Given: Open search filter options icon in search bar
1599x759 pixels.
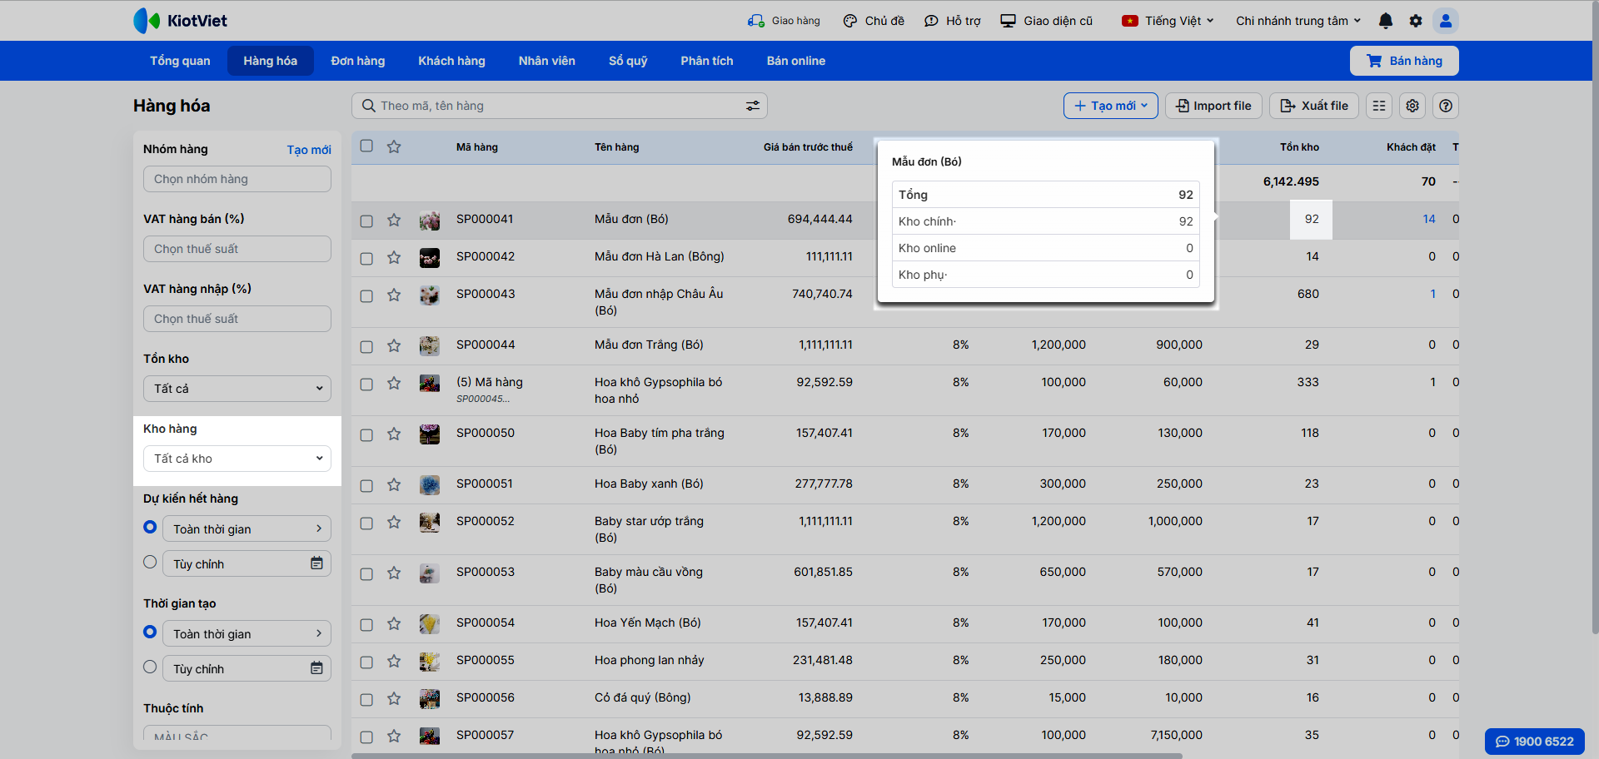Looking at the screenshot, I should [x=752, y=106].
